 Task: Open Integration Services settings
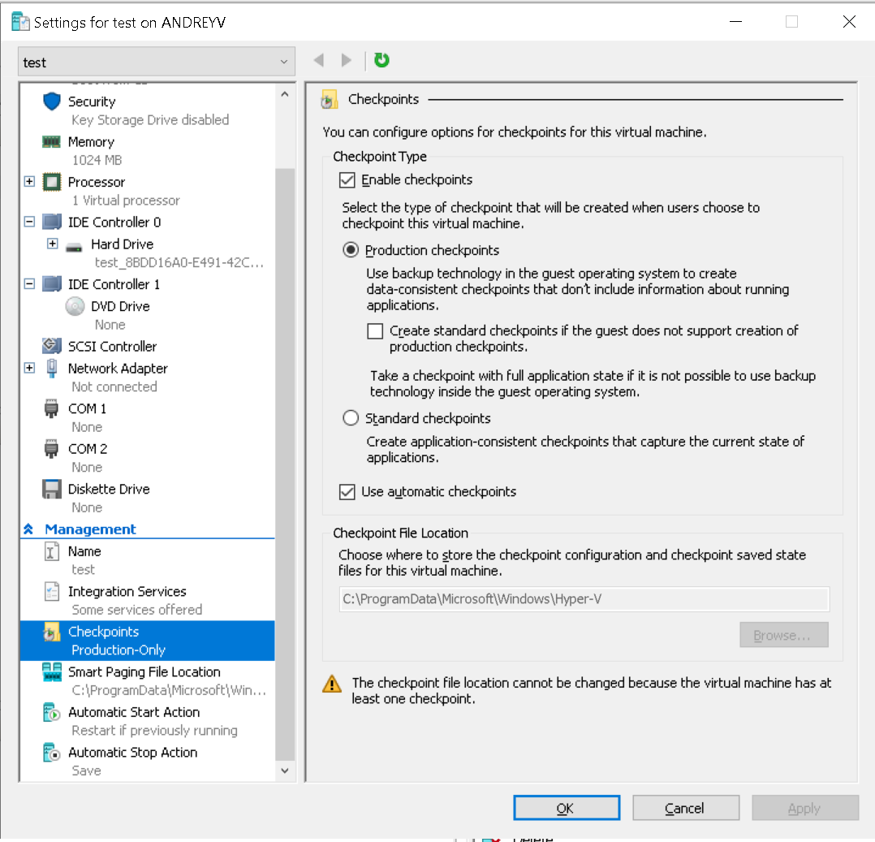coord(127,591)
